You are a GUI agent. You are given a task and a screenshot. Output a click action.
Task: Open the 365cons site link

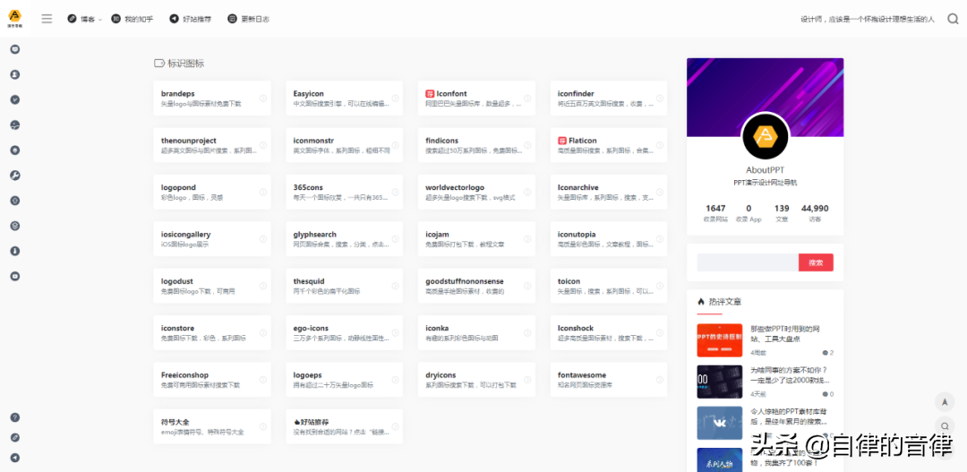click(344, 192)
